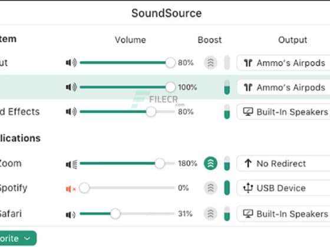Mute Zoom via its speaker icon
330x247 pixels.
tap(71, 164)
